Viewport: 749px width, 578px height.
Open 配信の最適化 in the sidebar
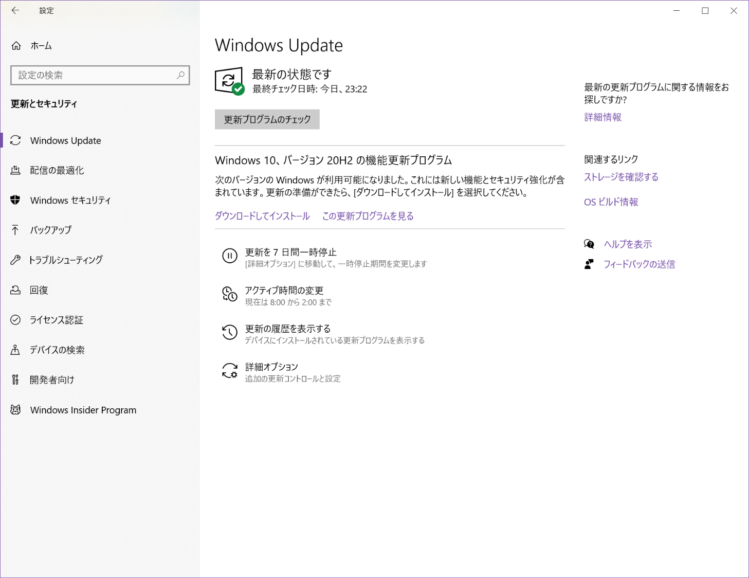[57, 170]
